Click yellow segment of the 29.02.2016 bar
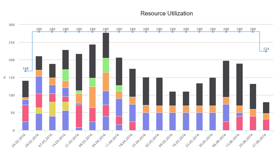The image size is (275, 155). (39, 110)
